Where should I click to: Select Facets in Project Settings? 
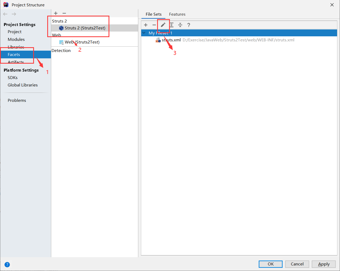pos(25,55)
